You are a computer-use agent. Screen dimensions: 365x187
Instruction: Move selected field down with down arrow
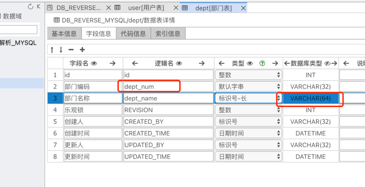tap(61, 50)
